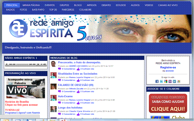Open PARCEIROS menu item
Viewport: 194px width, 121px height.
pyautogui.click(x=68, y=10)
